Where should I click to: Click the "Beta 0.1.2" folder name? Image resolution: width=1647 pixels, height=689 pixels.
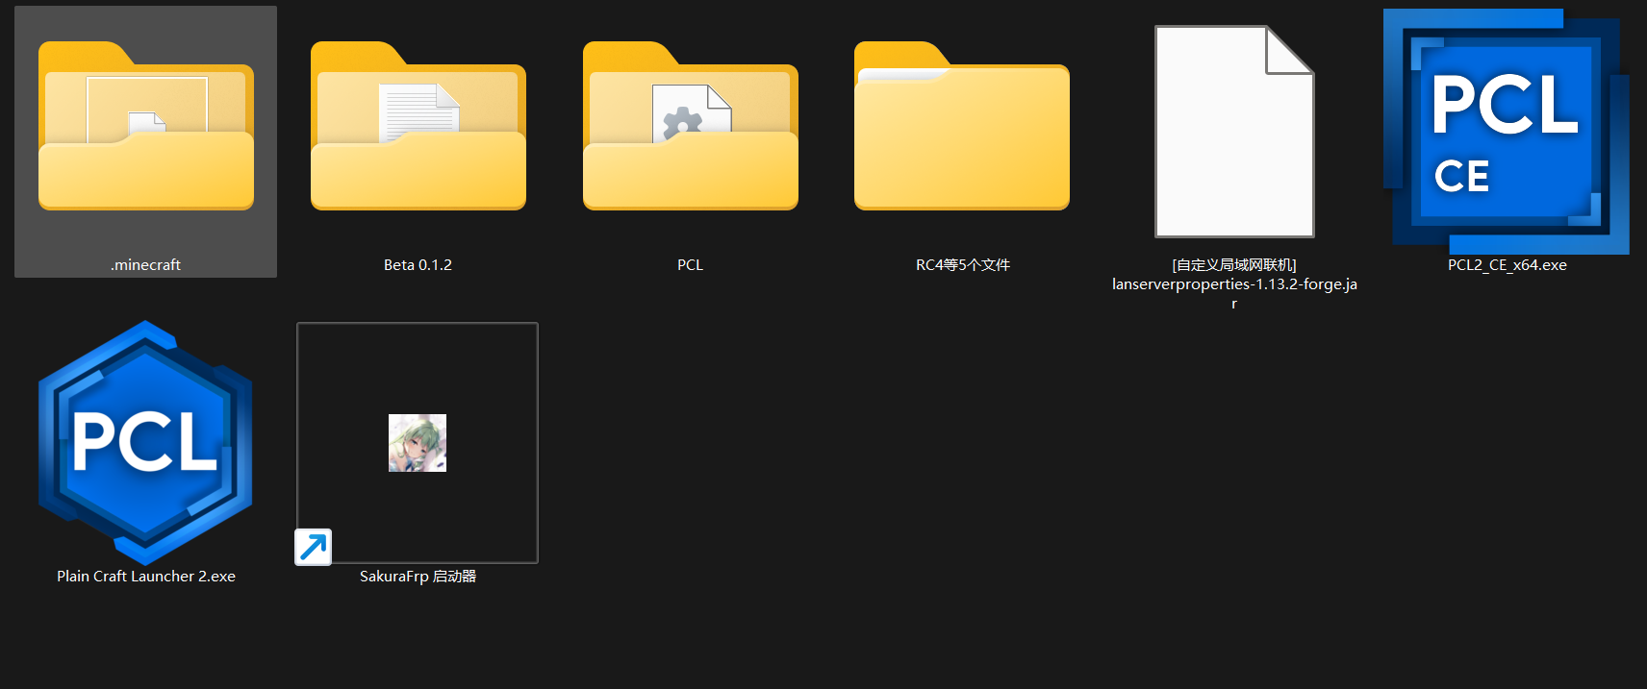(x=418, y=265)
